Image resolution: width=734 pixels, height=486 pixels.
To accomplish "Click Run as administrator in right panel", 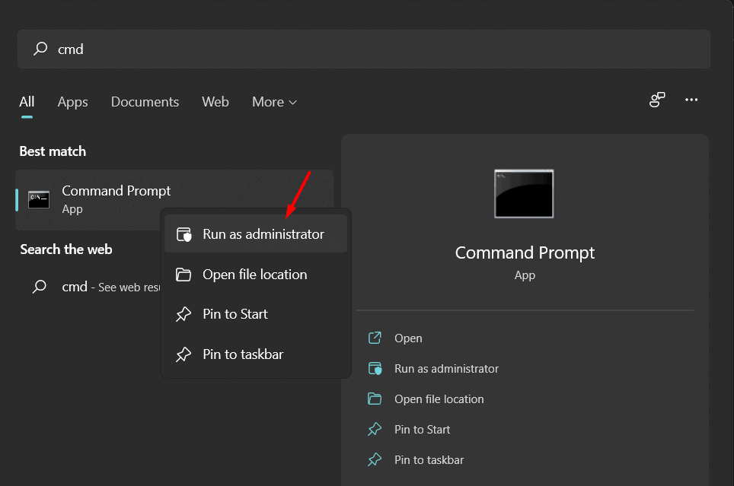I will [x=446, y=369].
